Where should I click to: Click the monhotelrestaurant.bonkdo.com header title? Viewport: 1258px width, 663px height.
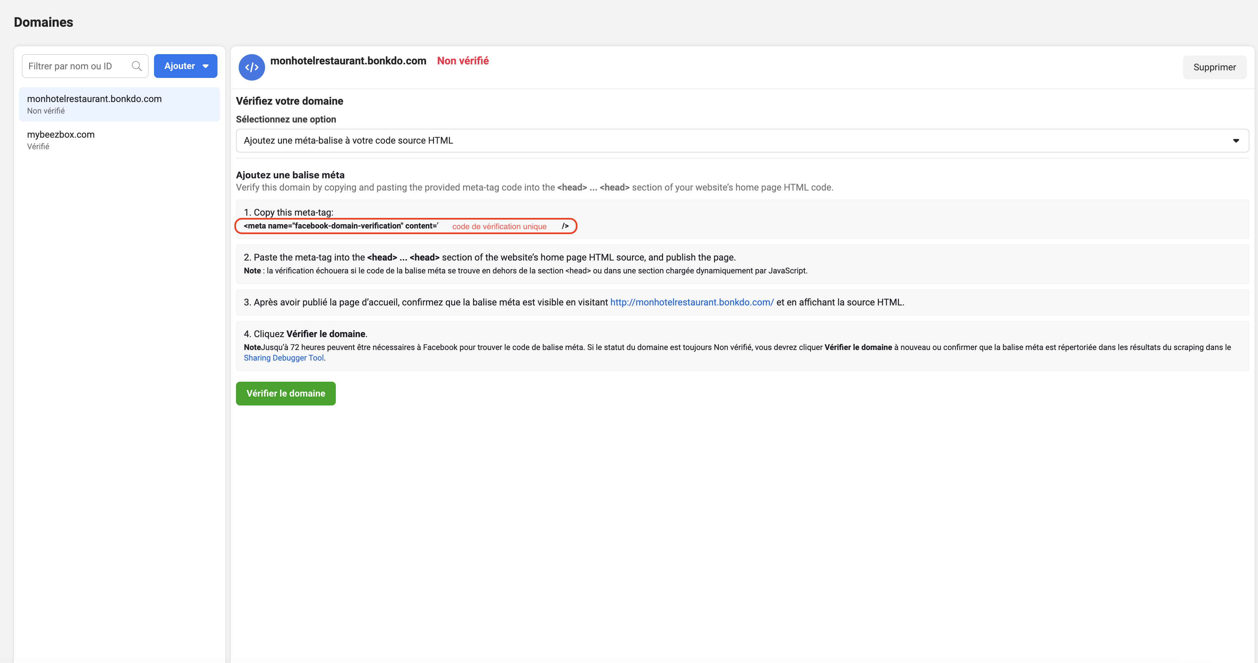pos(348,60)
